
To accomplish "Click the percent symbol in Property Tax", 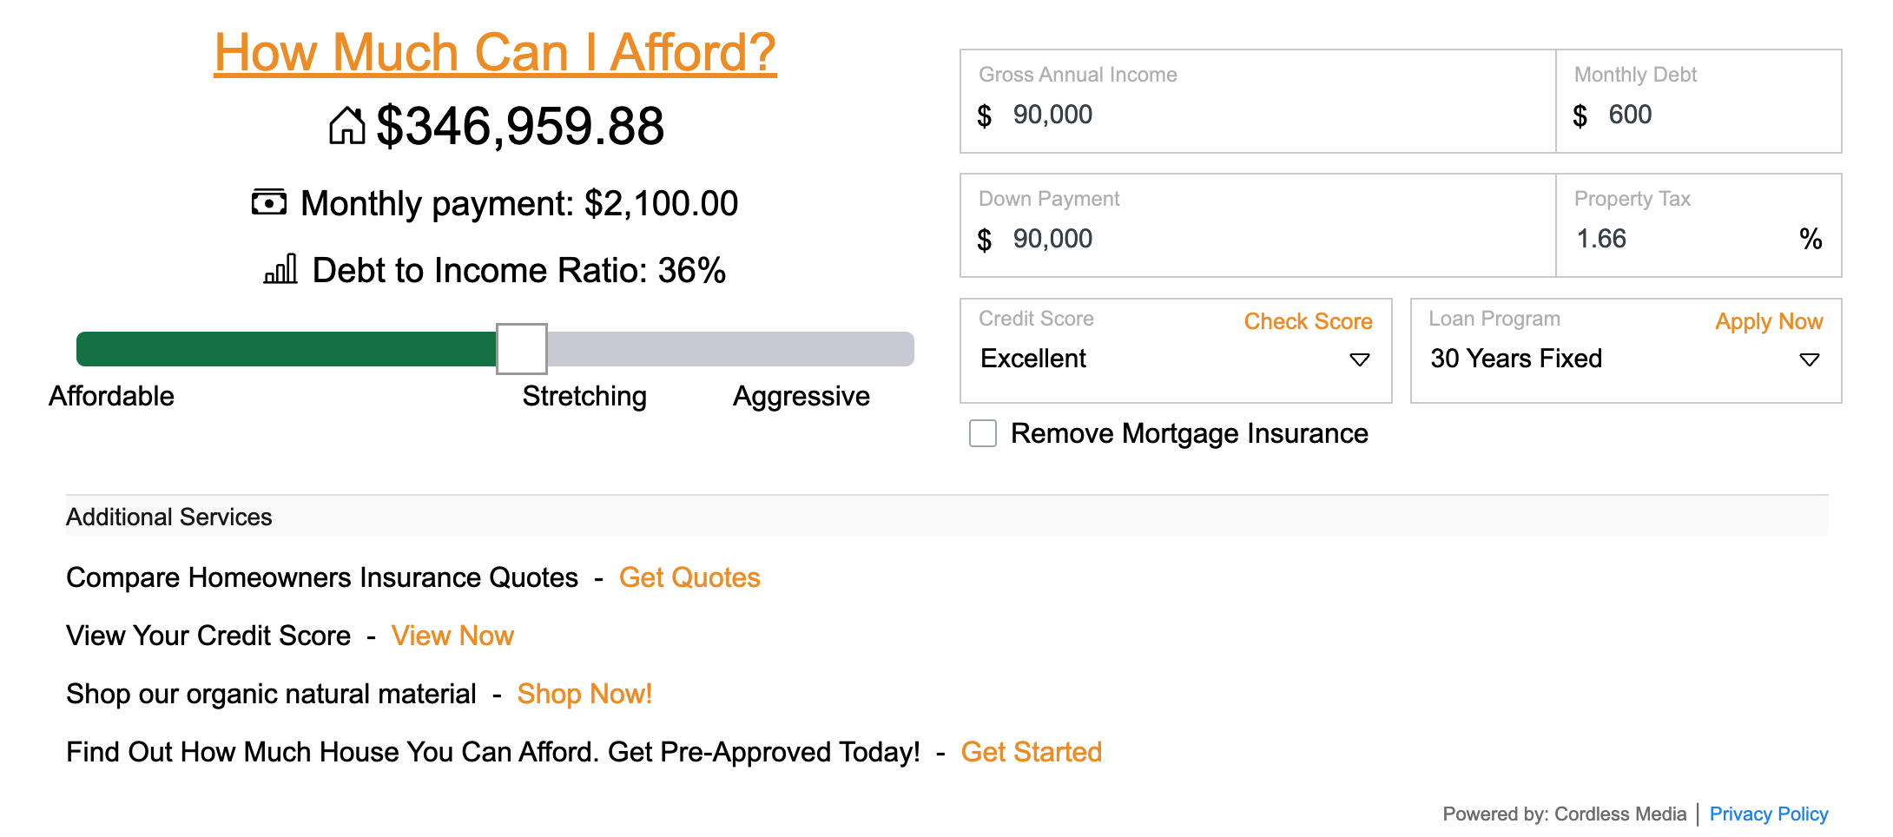I will coord(1811,239).
